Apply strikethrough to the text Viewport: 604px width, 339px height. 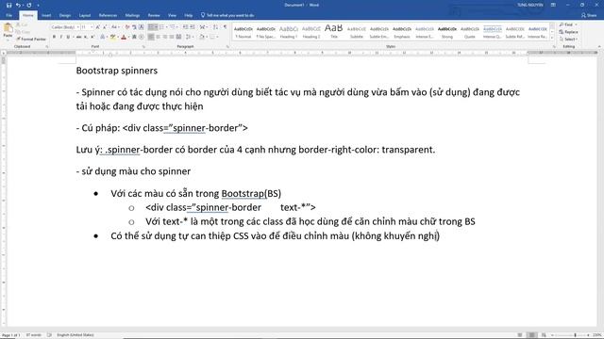click(x=79, y=37)
